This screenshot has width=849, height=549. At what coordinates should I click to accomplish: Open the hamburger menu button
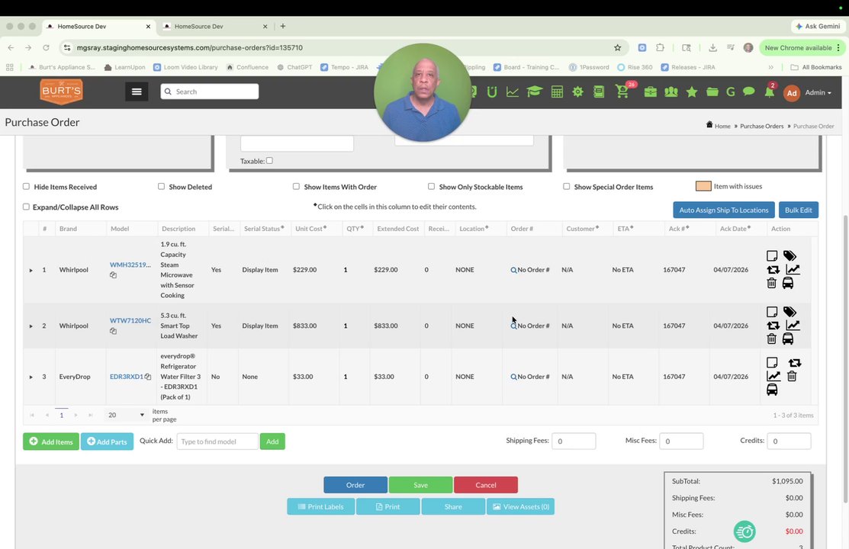[137, 91]
